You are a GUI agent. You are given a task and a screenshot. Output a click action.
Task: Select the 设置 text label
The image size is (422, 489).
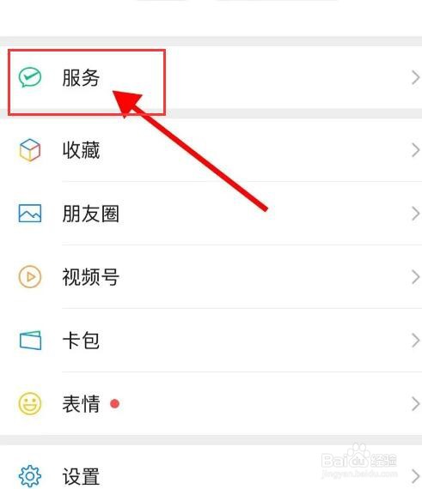pyautogui.click(x=81, y=476)
